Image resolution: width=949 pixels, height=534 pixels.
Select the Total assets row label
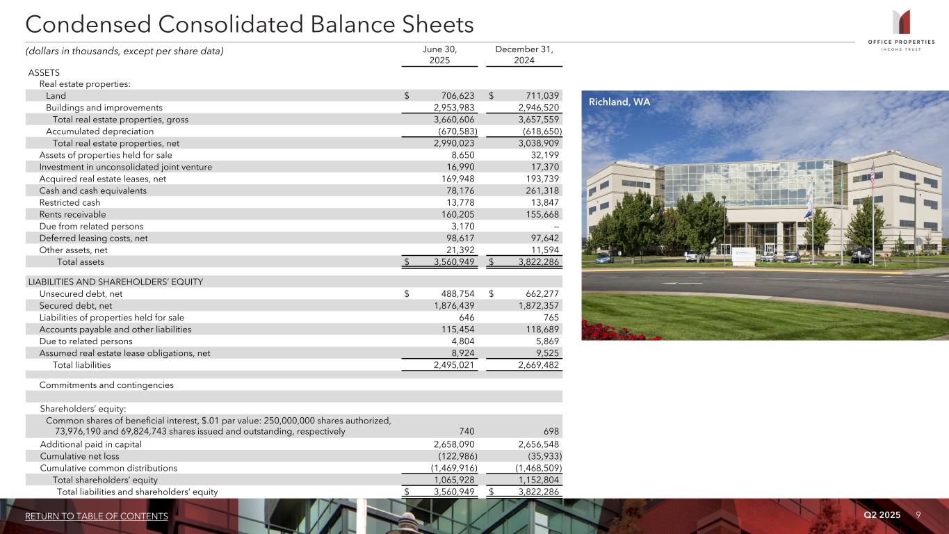click(x=81, y=262)
